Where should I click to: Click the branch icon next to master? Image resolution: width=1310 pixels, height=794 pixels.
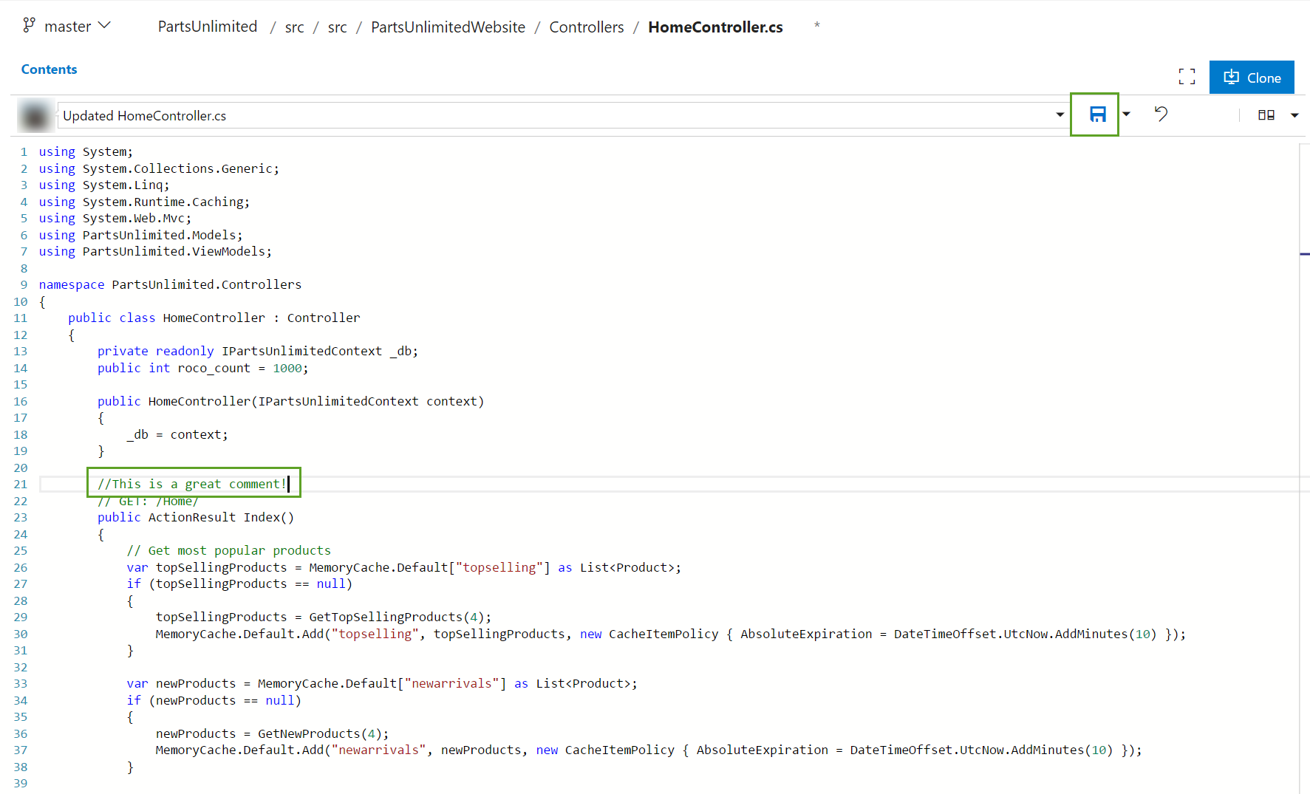pos(29,25)
